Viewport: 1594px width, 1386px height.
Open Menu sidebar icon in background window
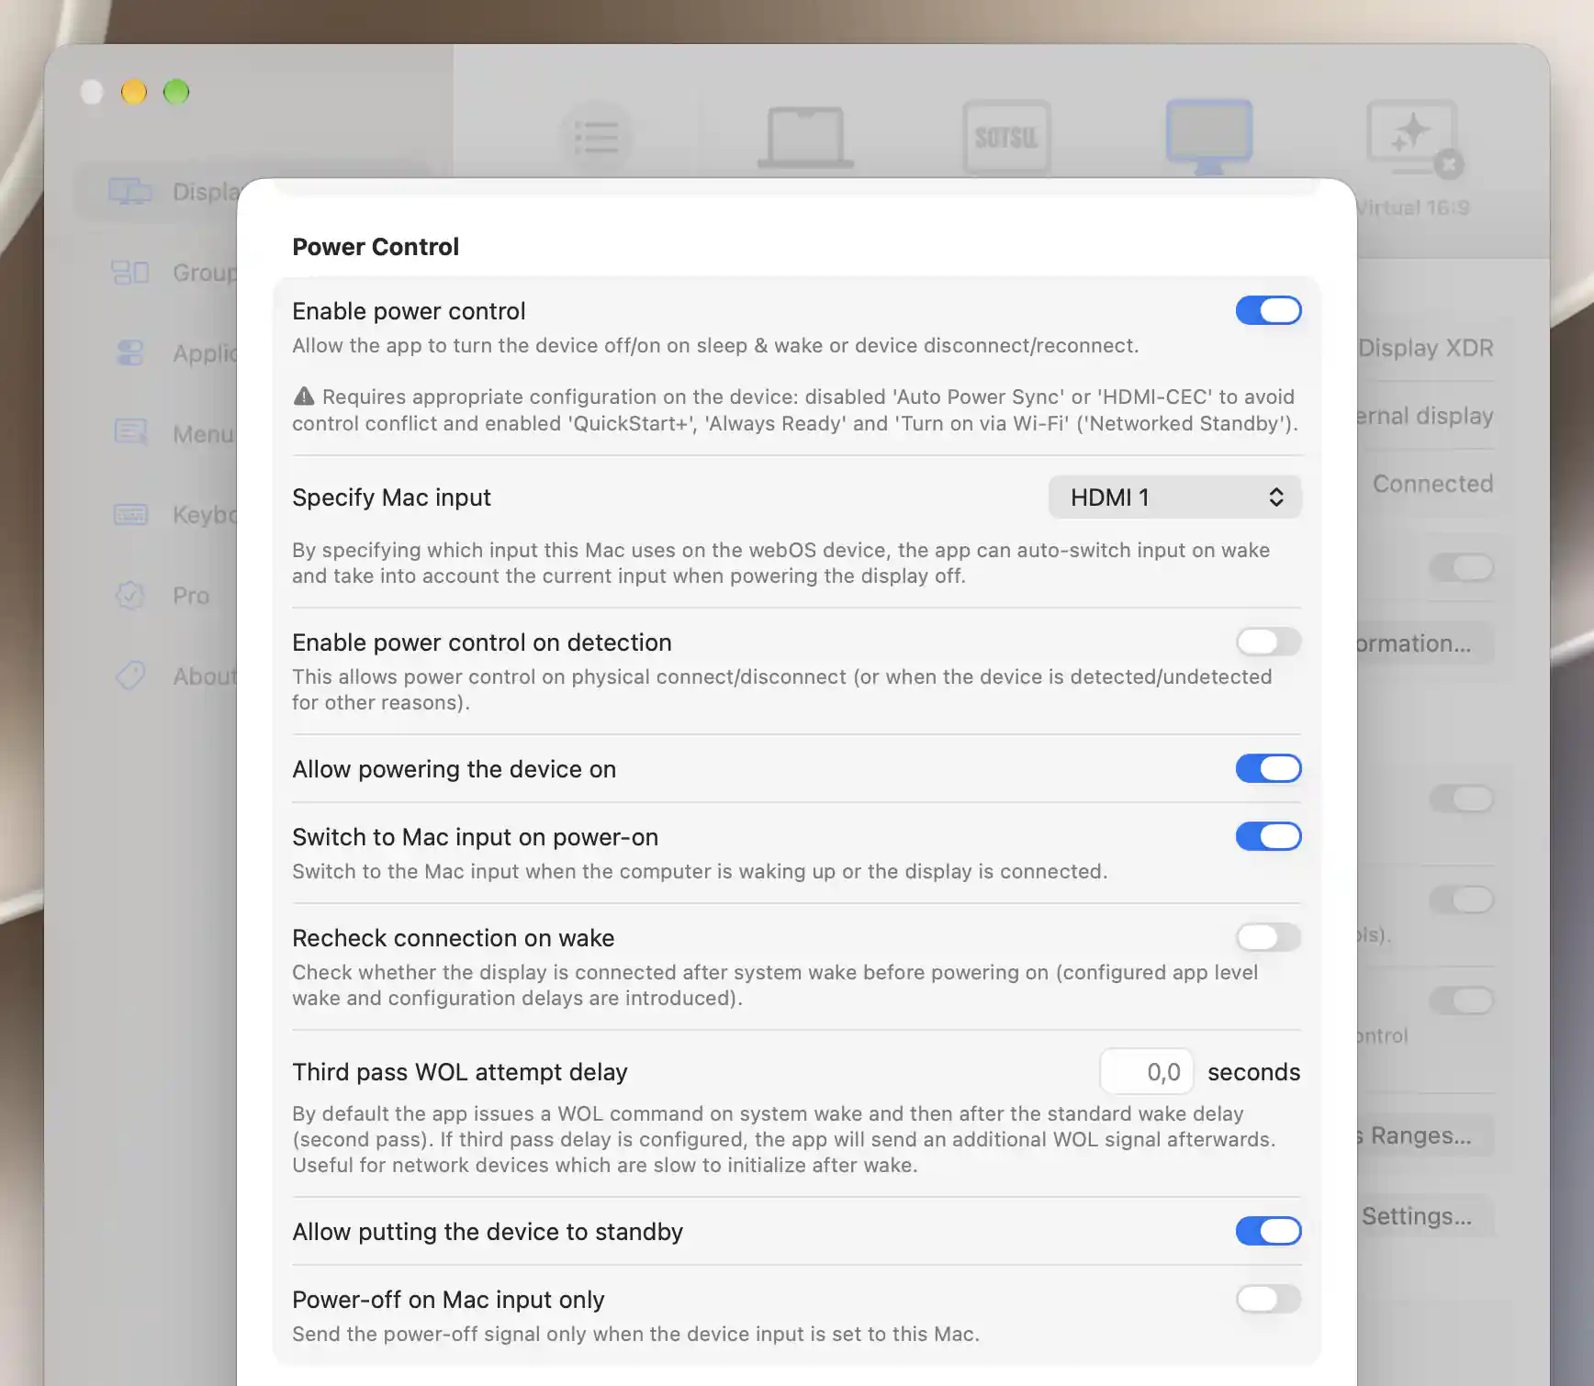130,432
